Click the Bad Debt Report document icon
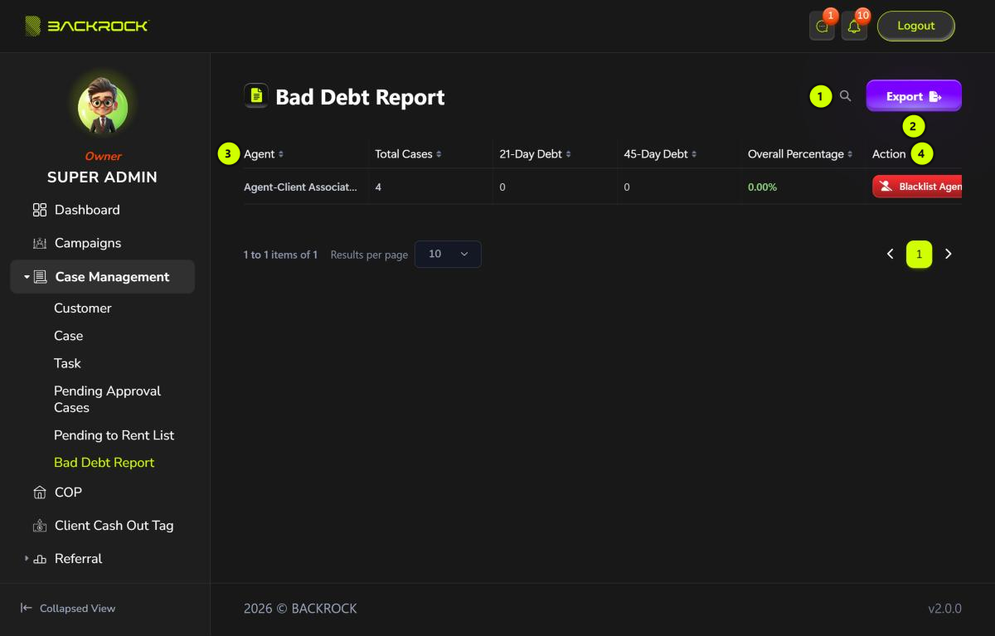This screenshot has height=636, width=995. click(256, 96)
